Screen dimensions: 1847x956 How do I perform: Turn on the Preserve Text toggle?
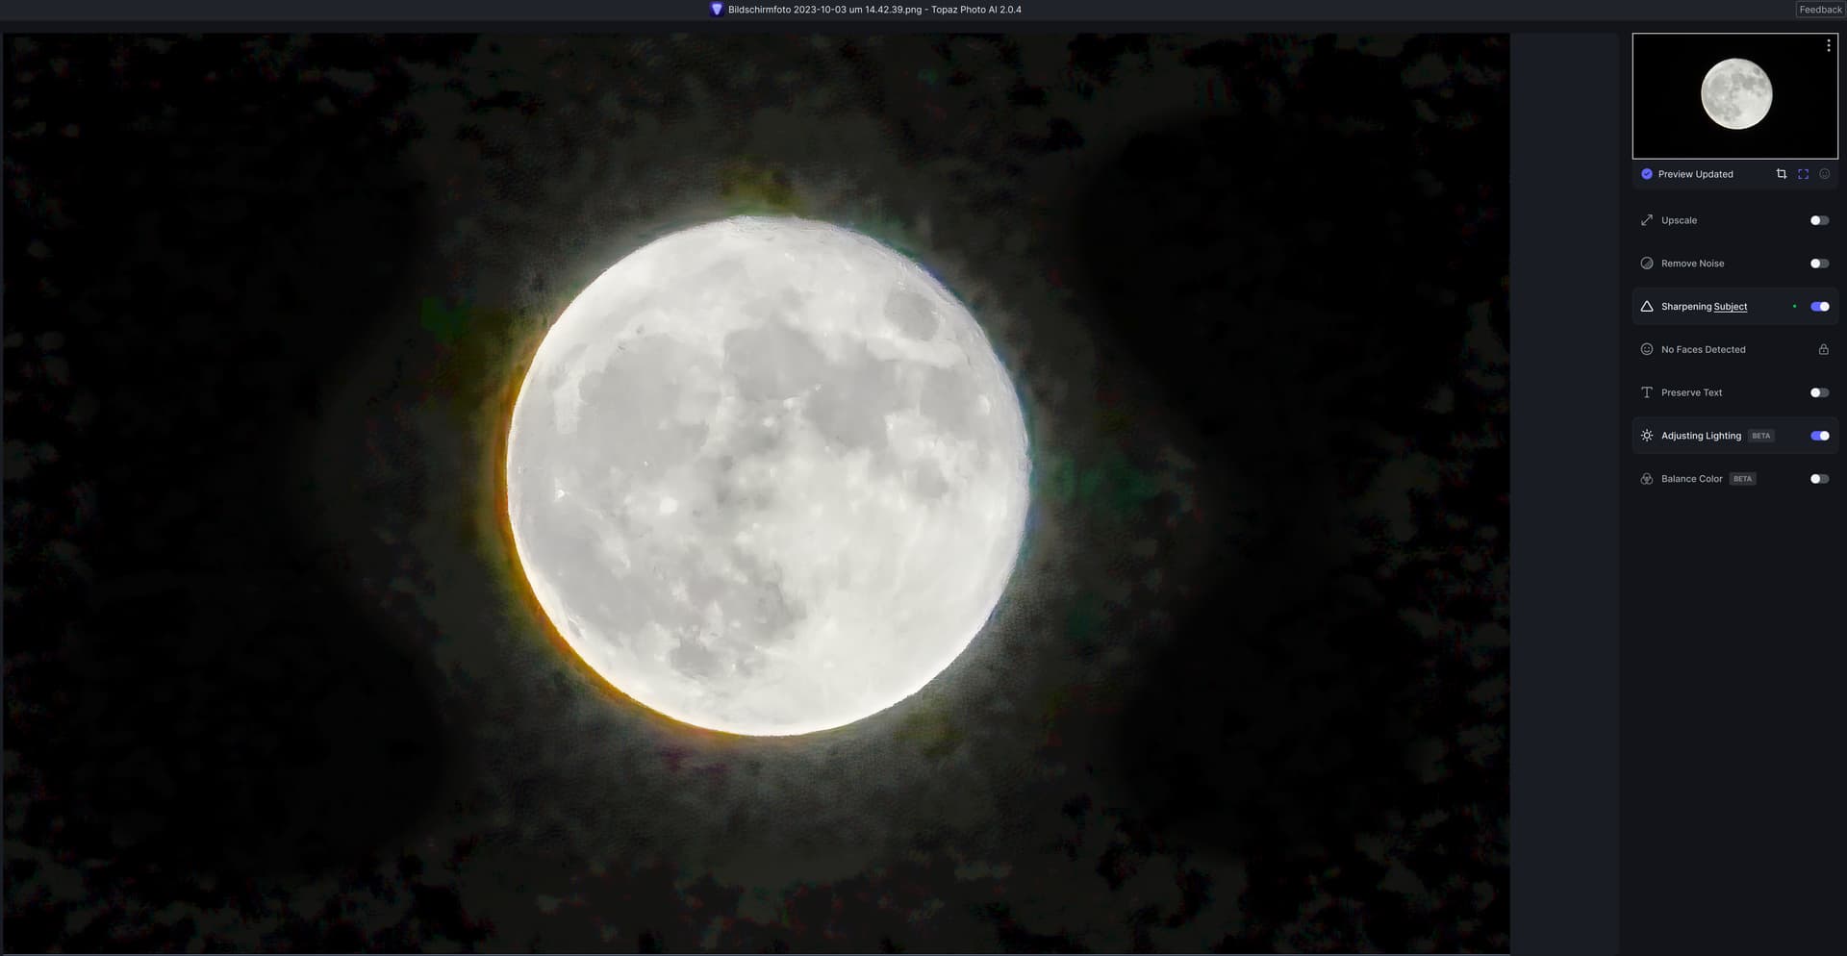(1818, 392)
